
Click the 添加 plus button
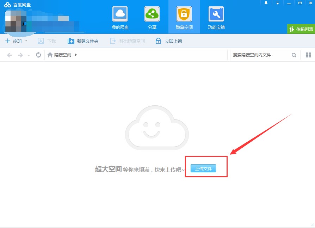click(13, 41)
